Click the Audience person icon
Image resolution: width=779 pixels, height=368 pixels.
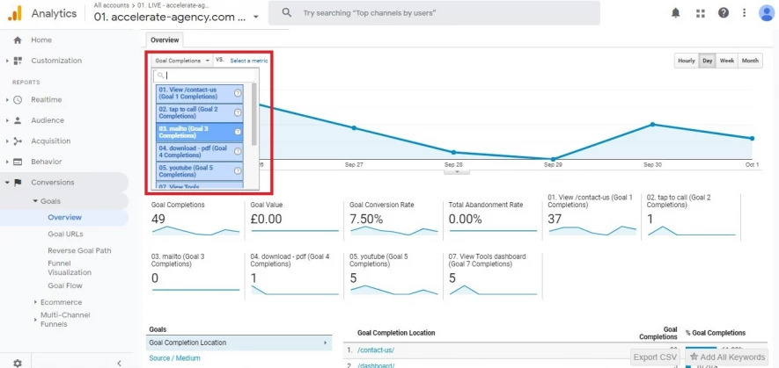click(x=18, y=120)
